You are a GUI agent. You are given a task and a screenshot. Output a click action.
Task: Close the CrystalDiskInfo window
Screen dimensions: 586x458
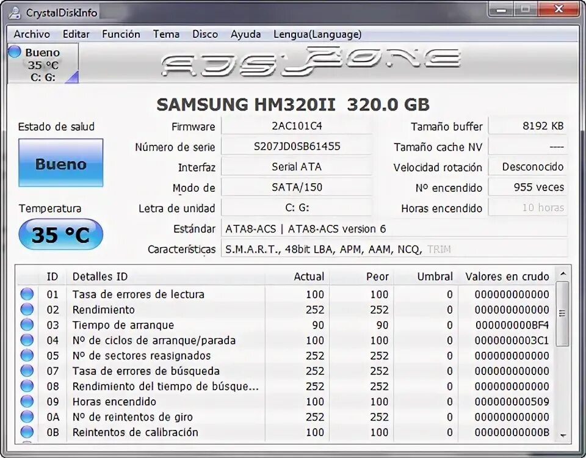coord(559,9)
